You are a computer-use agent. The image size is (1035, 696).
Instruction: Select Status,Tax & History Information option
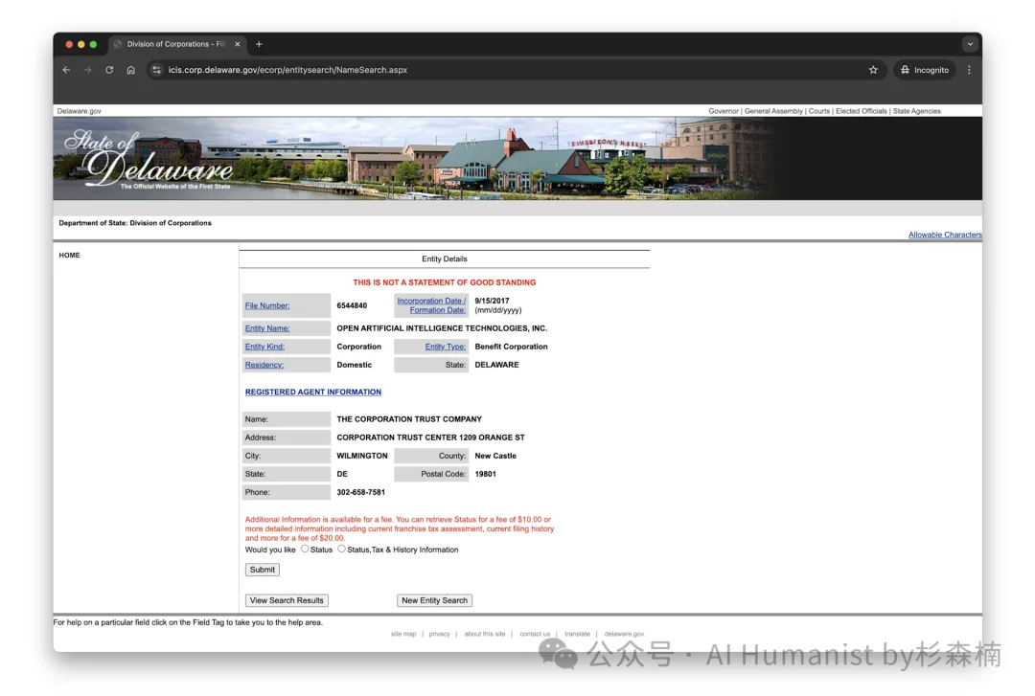click(341, 550)
